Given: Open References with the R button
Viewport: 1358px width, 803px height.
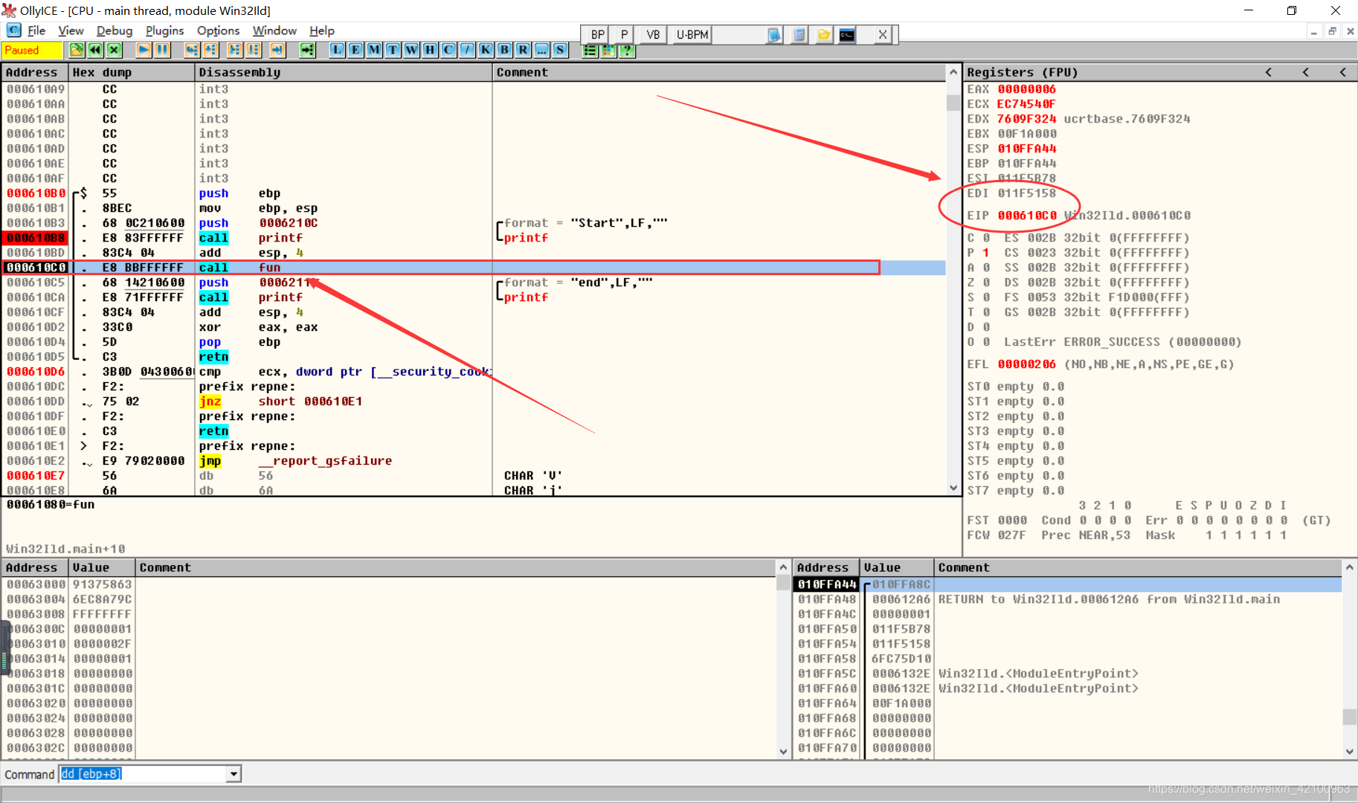Looking at the screenshot, I should click(x=523, y=50).
